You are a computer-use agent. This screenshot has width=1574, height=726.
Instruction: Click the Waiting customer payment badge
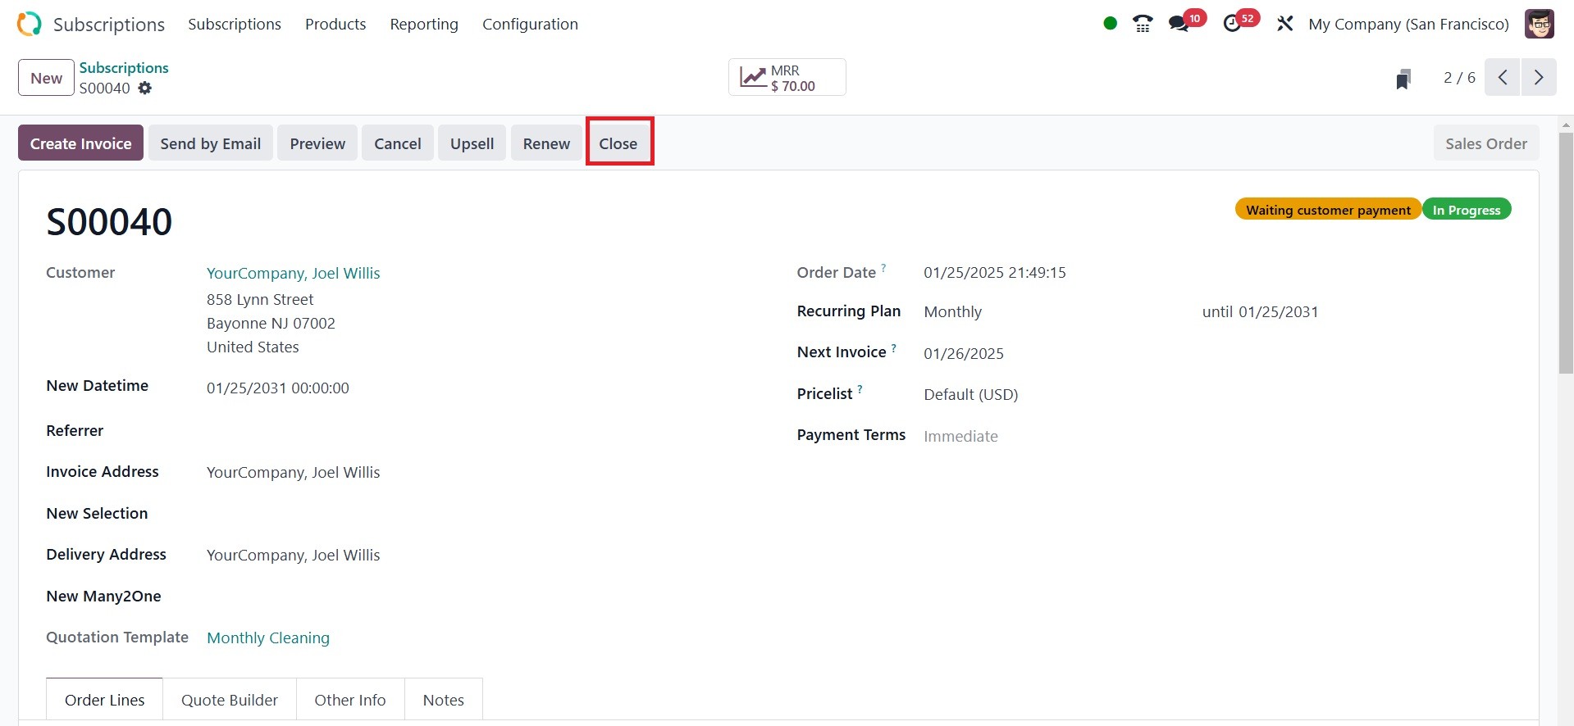click(1328, 210)
